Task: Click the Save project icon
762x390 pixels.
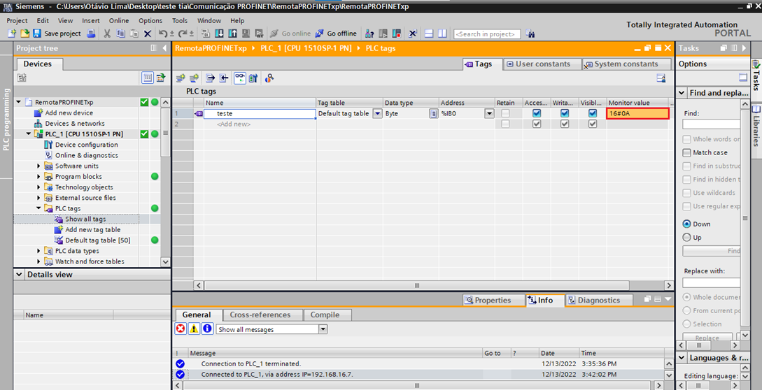Action: pyautogui.click(x=38, y=34)
